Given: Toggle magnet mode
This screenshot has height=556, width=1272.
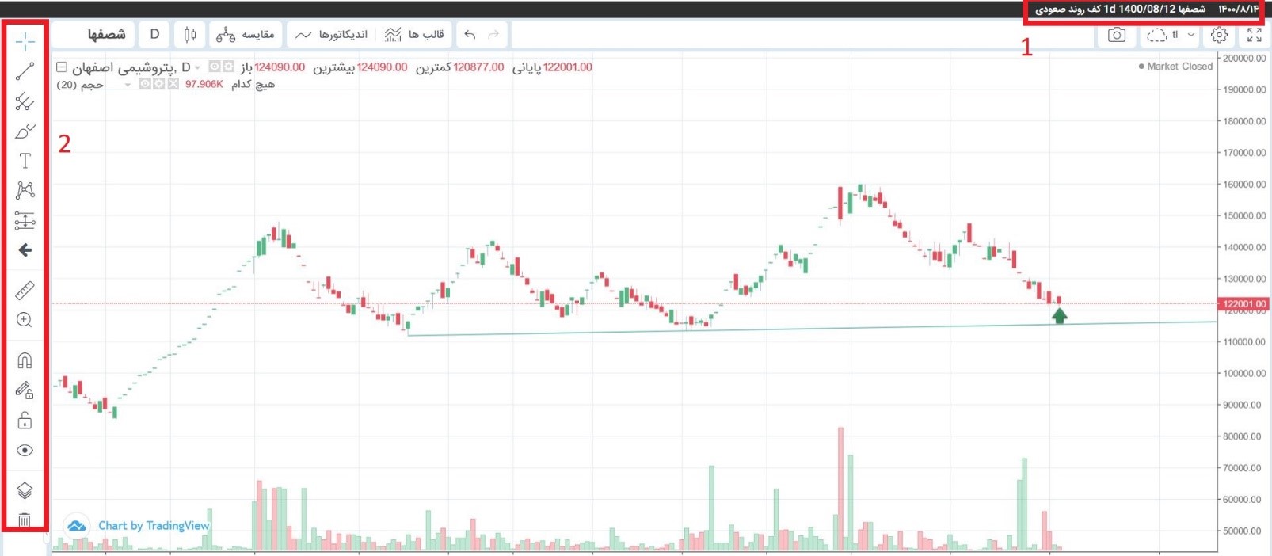Looking at the screenshot, I should (25, 361).
